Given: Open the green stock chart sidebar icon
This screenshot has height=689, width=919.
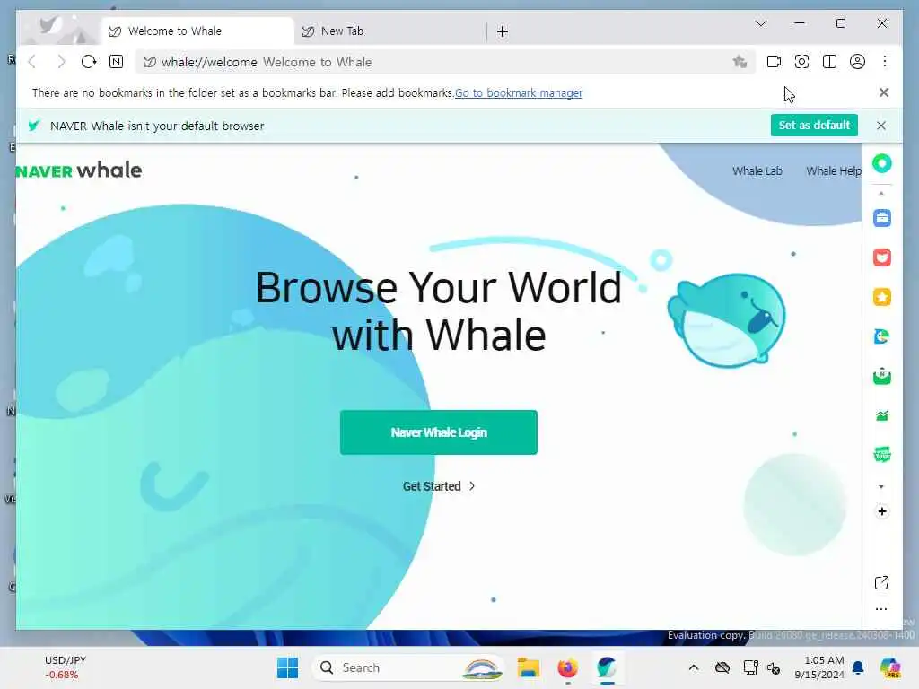Looking at the screenshot, I should [882, 415].
